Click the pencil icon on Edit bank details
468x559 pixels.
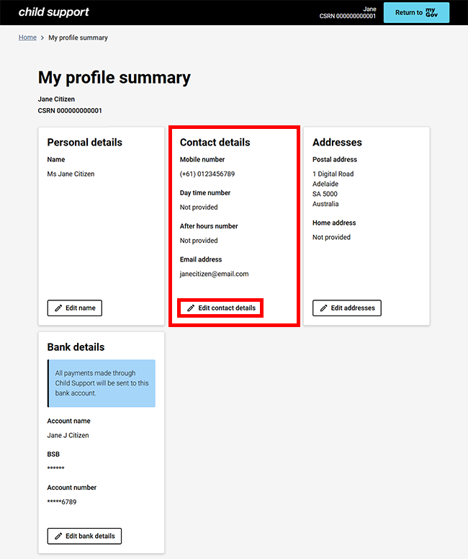pyautogui.click(x=58, y=536)
